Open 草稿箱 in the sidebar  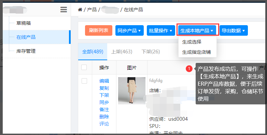[x=24, y=23]
